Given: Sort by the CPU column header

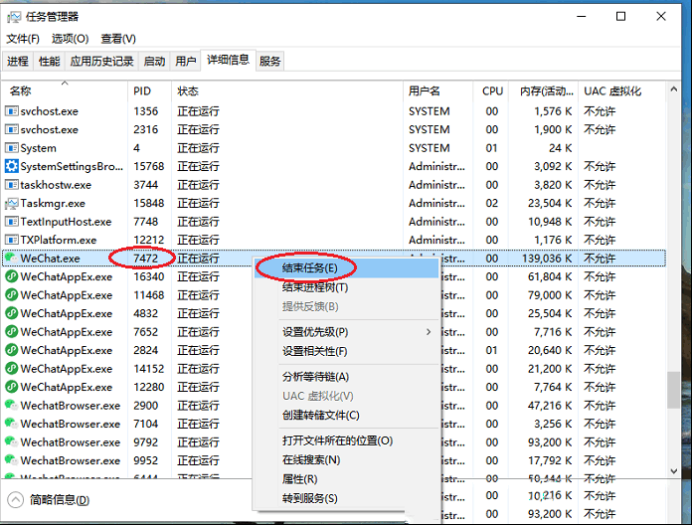Looking at the screenshot, I should click(491, 90).
